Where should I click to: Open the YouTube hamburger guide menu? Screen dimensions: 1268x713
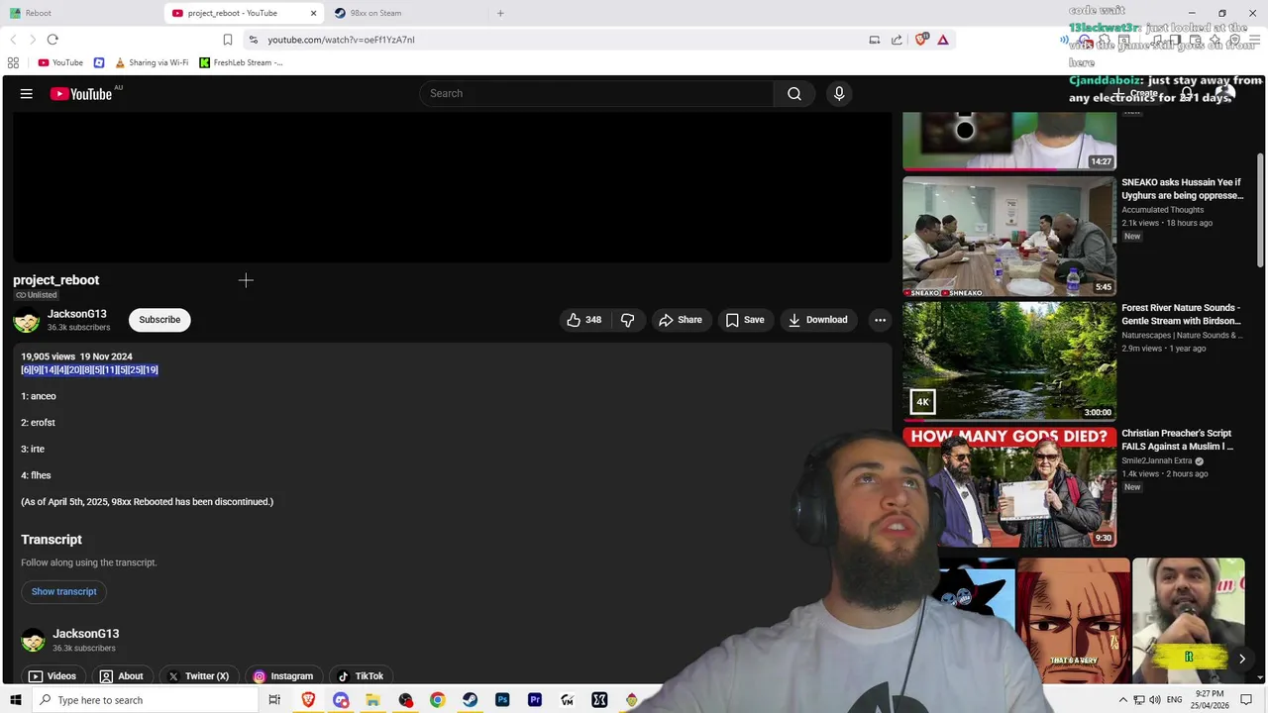coord(27,94)
